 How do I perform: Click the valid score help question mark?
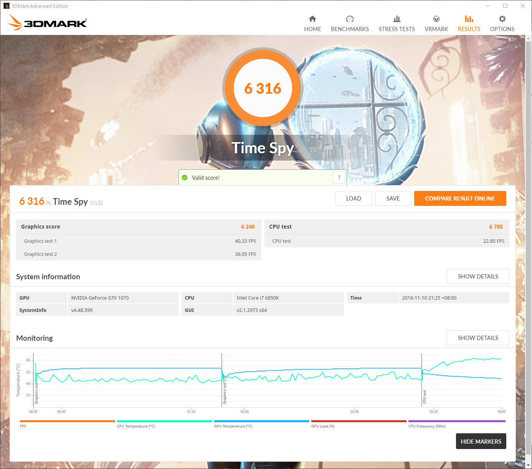(x=339, y=177)
